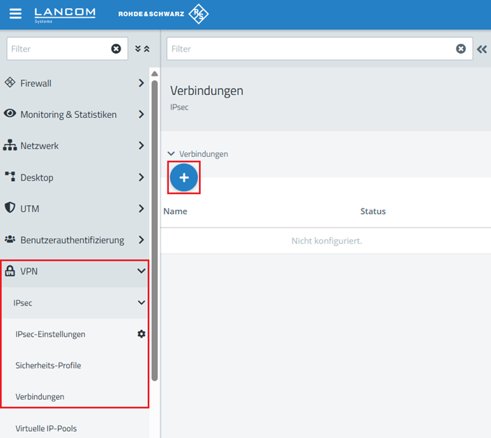The image size is (491, 438).
Task: Select Sicherheits-Profile in the sidebar
Action: pyautogui.click(x=48, y=365)
